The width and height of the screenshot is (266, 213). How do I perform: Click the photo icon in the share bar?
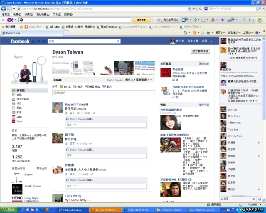[x=75, y=87]
